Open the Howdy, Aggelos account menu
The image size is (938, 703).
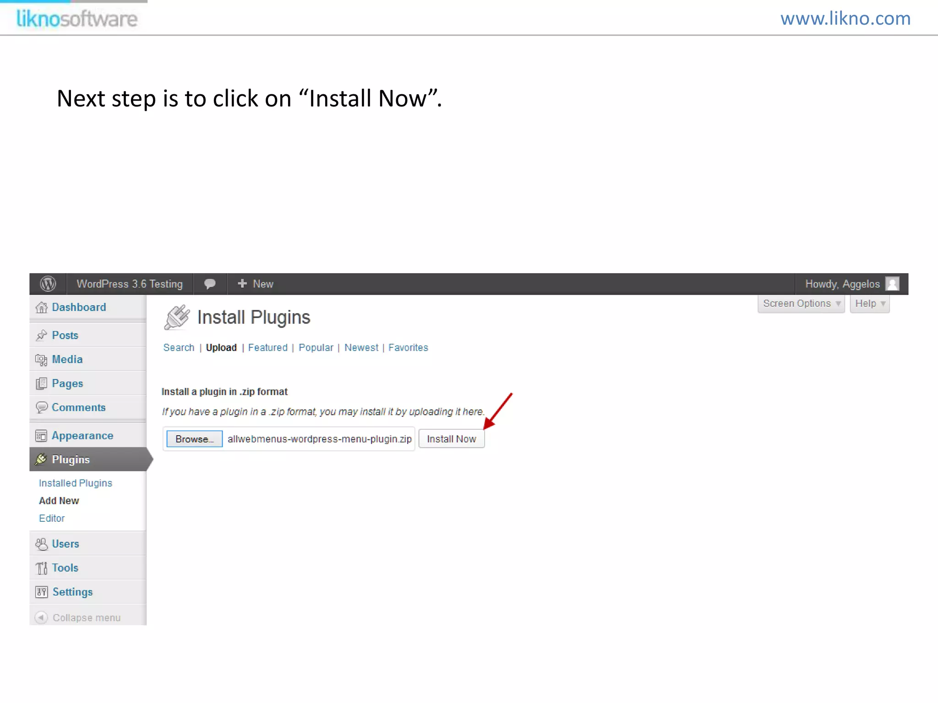[851, 284]
